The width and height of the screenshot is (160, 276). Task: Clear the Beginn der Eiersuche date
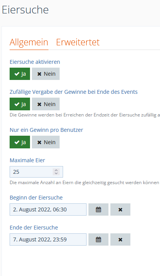pos(120,209)
